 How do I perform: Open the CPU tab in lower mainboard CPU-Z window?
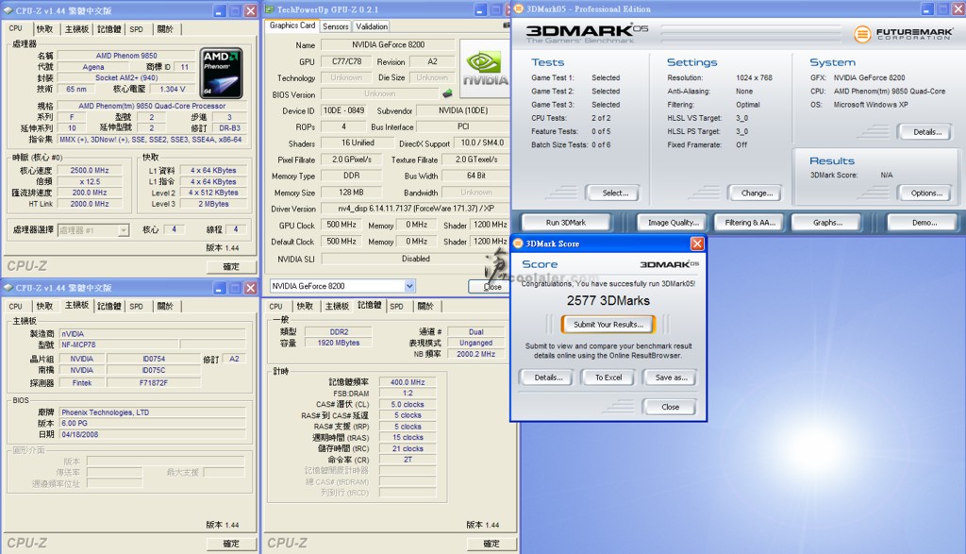(x=15, y=307)
